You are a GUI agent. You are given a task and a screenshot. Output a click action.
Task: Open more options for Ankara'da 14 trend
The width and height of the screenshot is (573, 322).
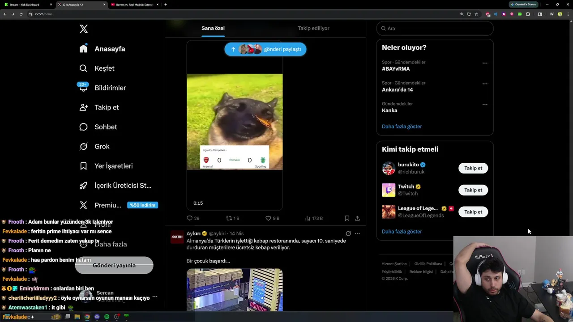[x=485, y=84]
